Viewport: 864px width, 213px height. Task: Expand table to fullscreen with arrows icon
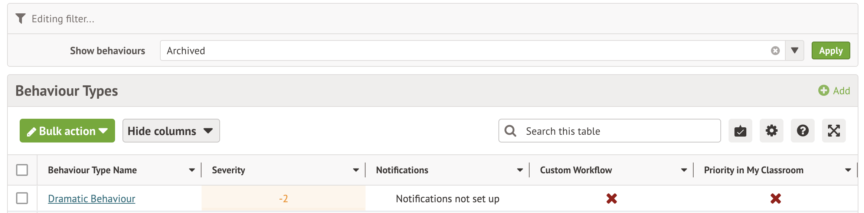[834, 131]
